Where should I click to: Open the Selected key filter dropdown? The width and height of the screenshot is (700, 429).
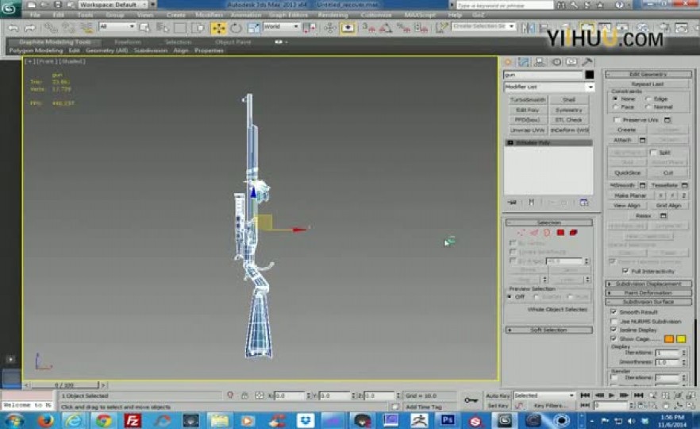point(544,396)
